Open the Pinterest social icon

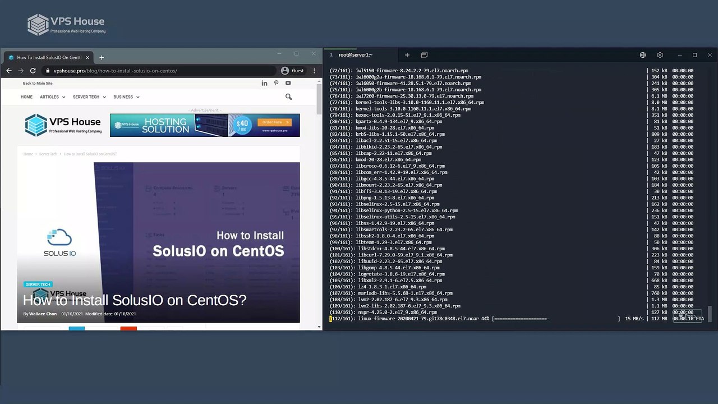coord(276,83)
